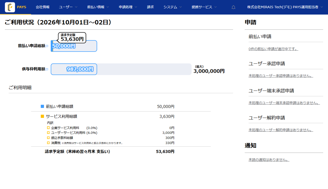Click blue square marker for 前払い申請総額

tap(42, 106)
